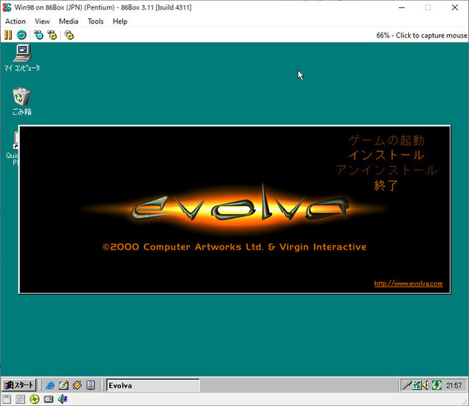Open the スタート menu button
This screenshot has height=406, width=469.
[19, 385]
